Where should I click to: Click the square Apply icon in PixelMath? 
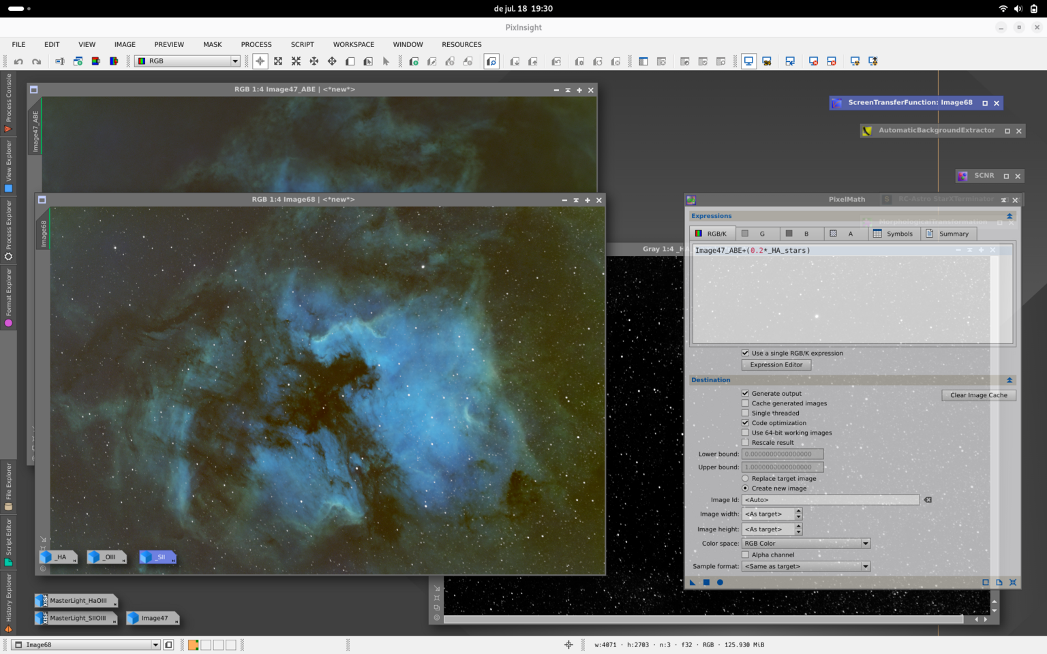706,582
